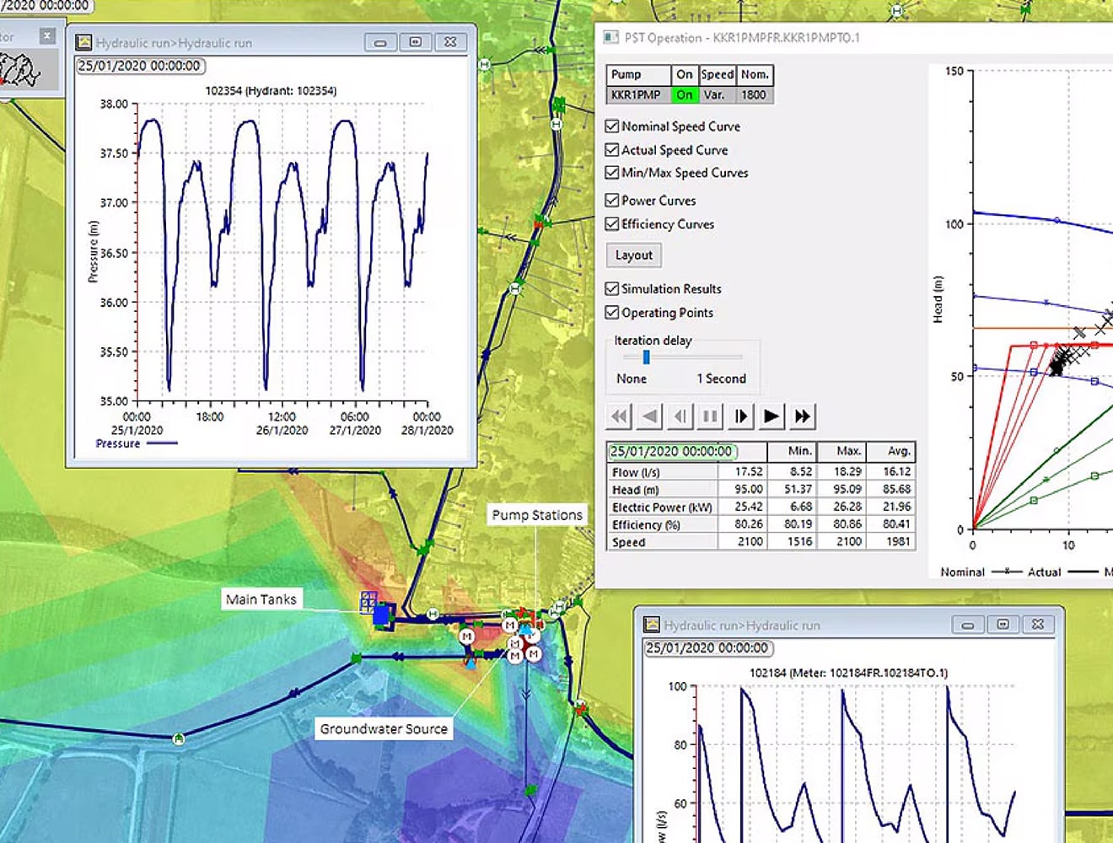
Task: Step back one timestep button
Action: pyautogui.click(x=680, y=416)
